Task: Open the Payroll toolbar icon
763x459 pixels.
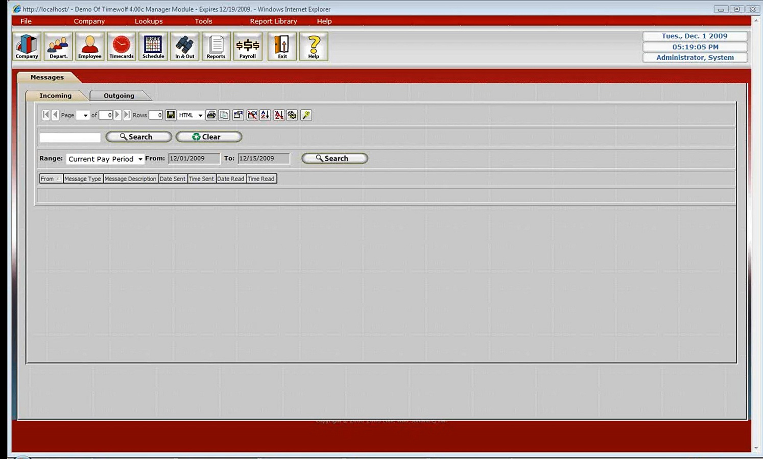Action: (248, 46)
